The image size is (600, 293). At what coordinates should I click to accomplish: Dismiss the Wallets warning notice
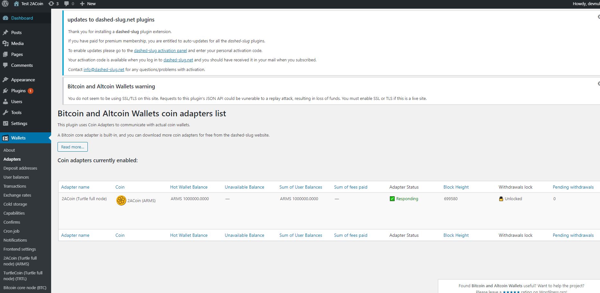pos(599,84)
